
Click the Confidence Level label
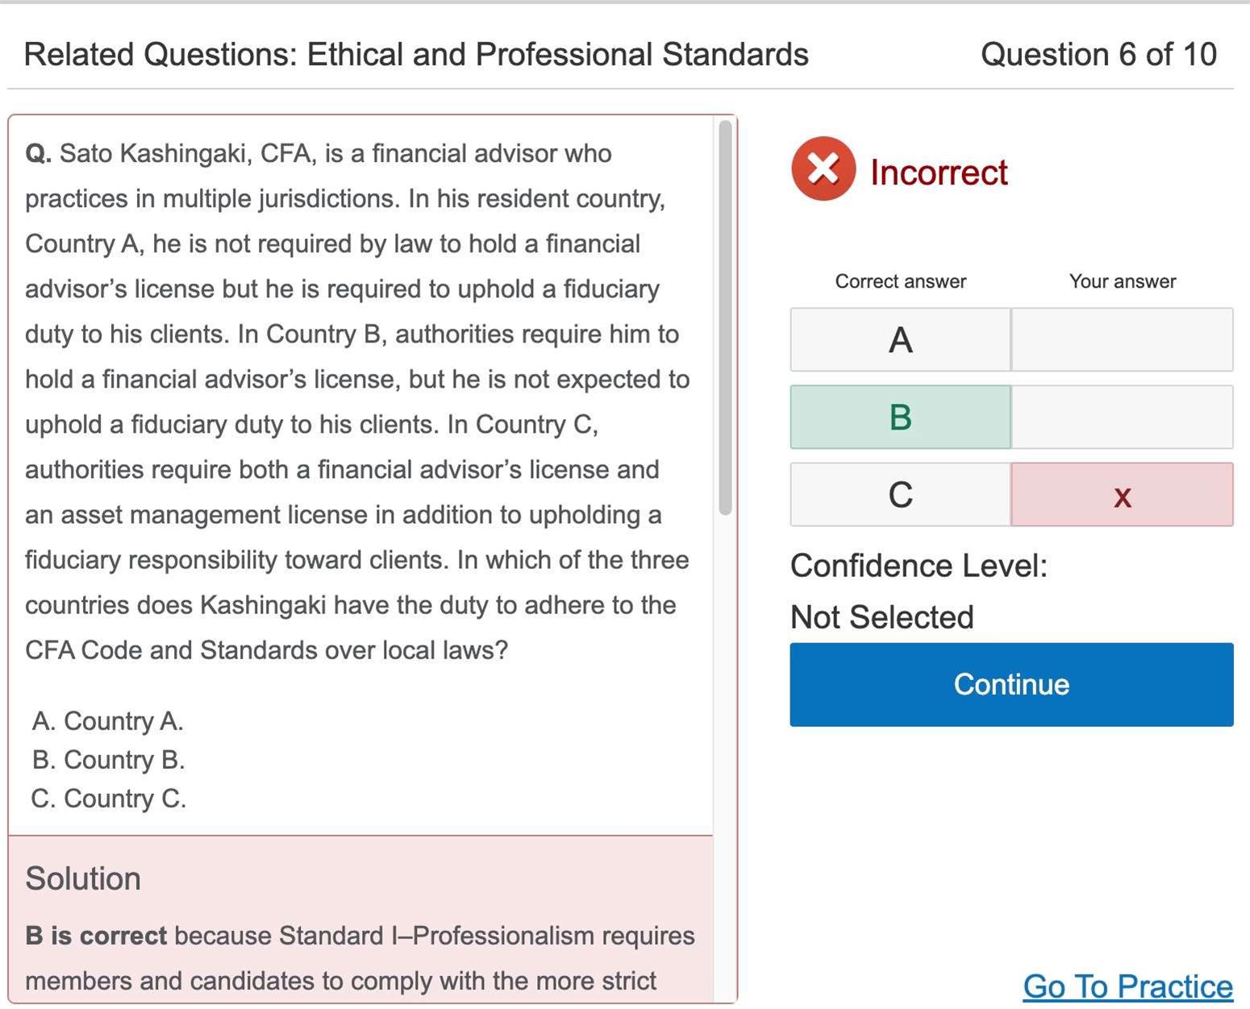click(919, 566)
